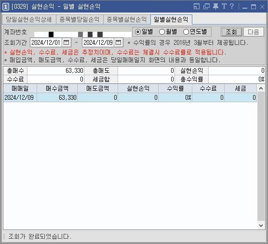Click the 매도금액 column header

tap(97, 89)
